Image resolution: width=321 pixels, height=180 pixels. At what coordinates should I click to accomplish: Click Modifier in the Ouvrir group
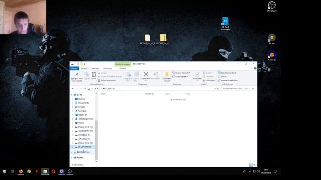pyautogui.click(x=208, y=77)
